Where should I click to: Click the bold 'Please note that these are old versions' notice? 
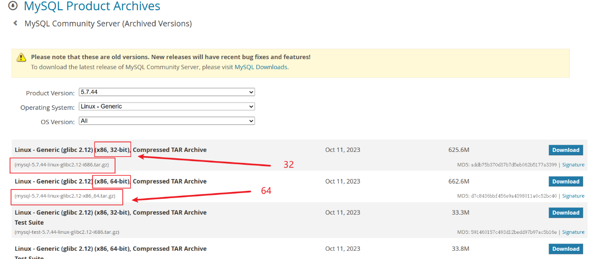[x=170, y=57]
